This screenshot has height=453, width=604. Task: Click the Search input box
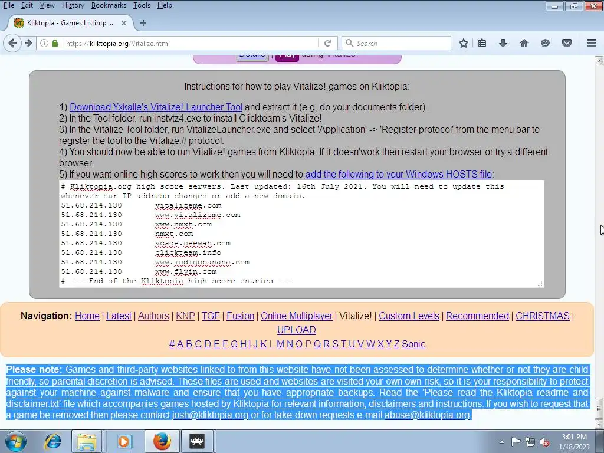[396, 43]
